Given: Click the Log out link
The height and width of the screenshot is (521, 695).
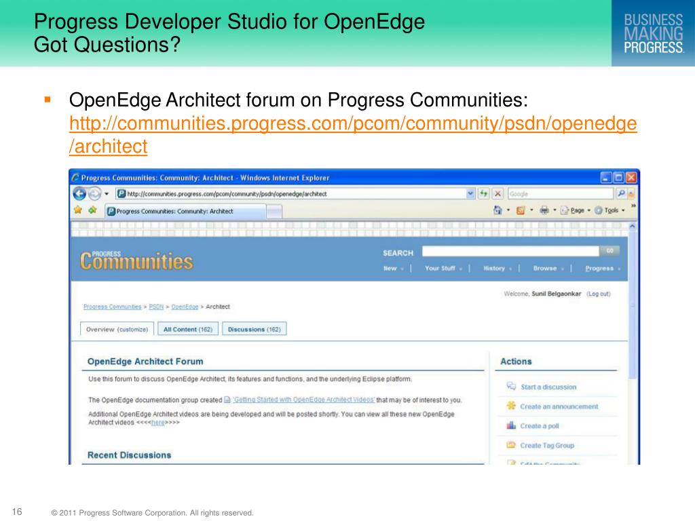Looking at the screenshot, I should (599, 294).
